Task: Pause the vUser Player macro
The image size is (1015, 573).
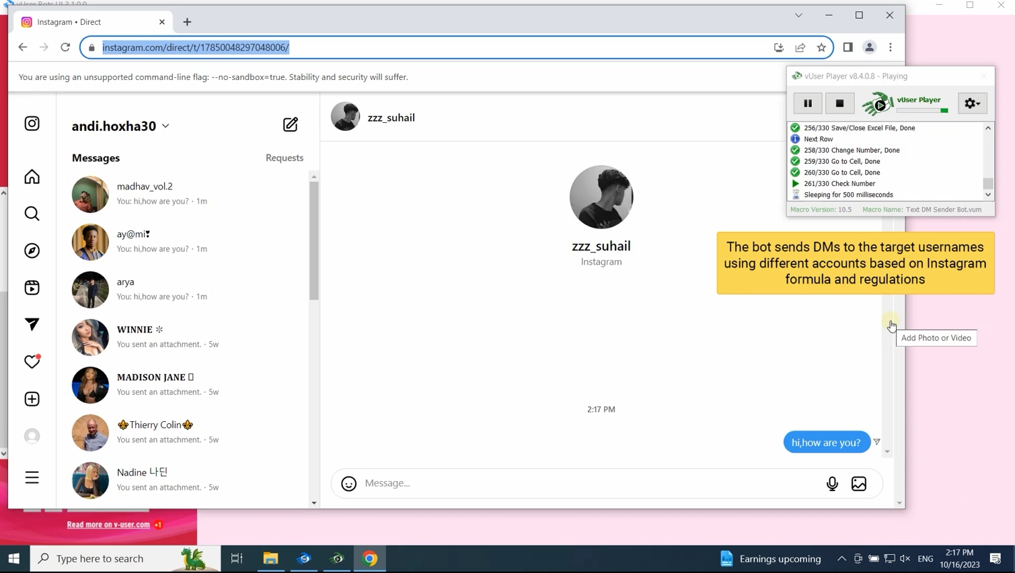Action: tap(808, 103)
